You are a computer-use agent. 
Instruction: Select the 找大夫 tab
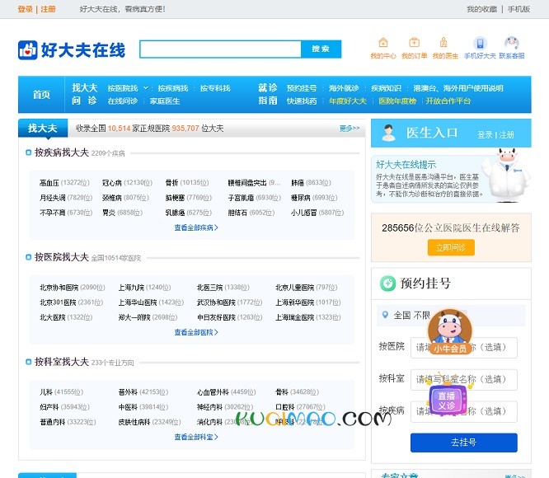click(43, 128)
